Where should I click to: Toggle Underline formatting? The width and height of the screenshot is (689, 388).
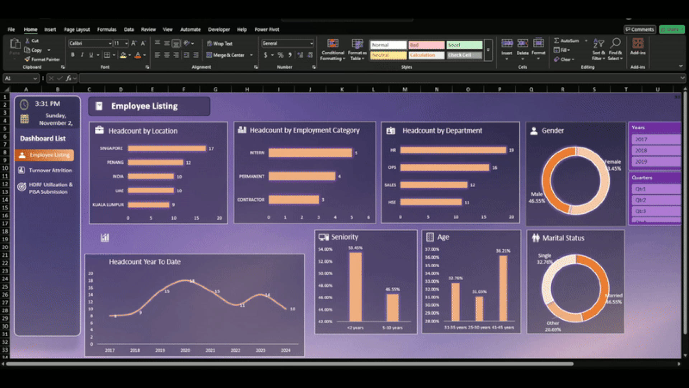coord(91,55)
